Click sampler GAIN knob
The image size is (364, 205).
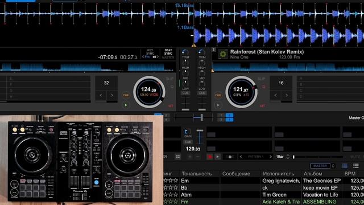pyautogui.click(x=188, y=132)
